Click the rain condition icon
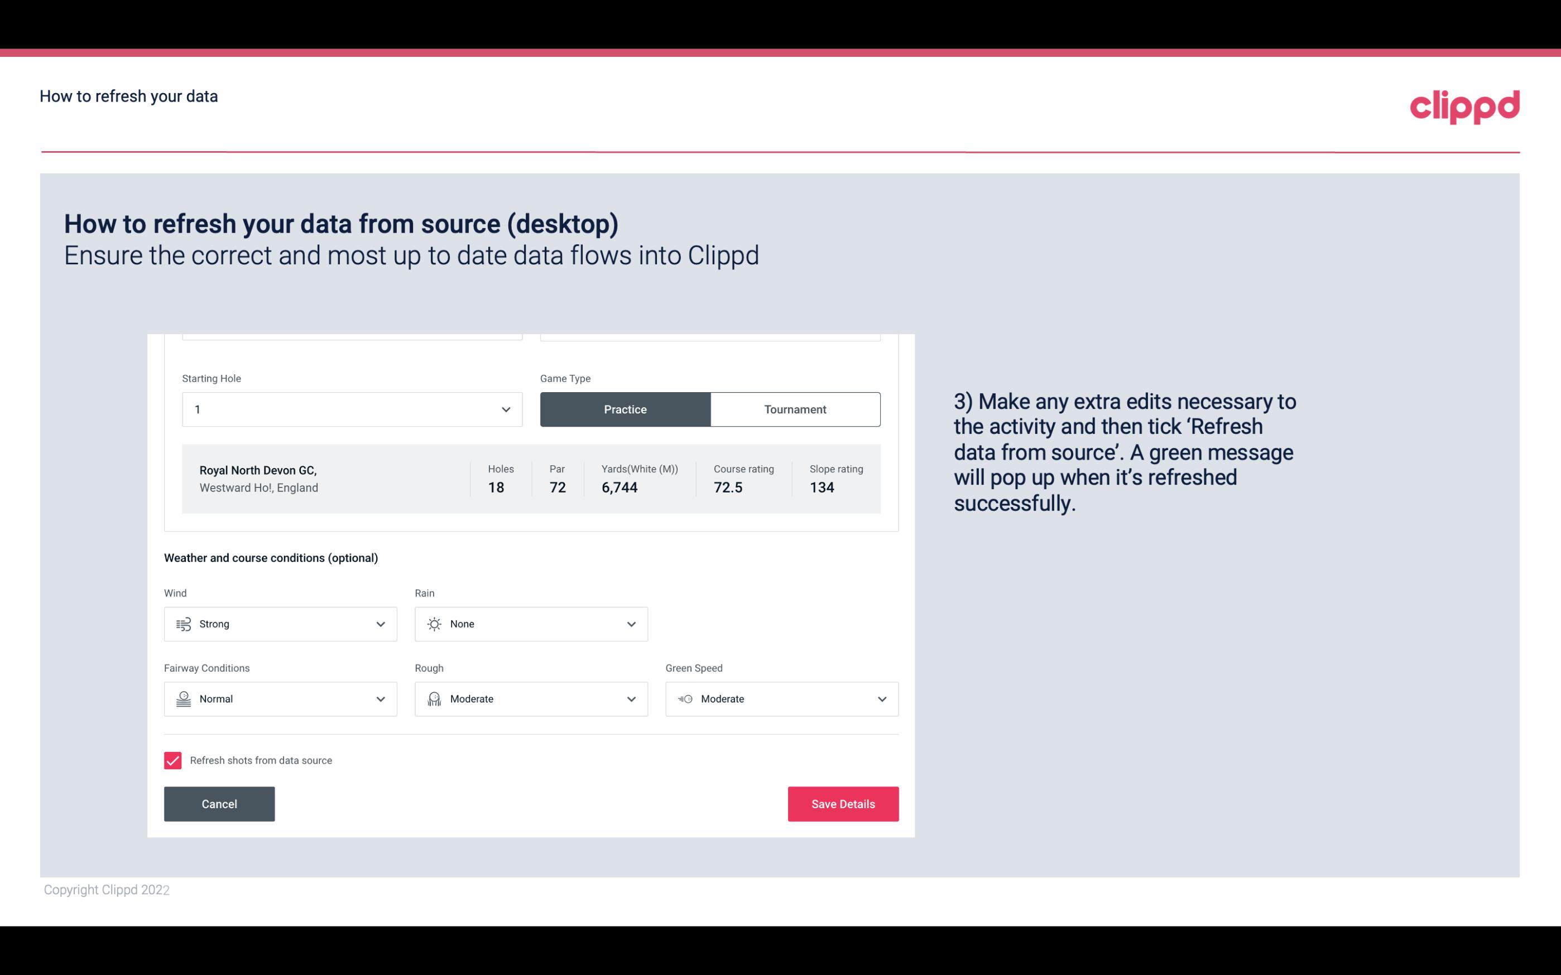Viewport: 1561px width, 975px height. click(x=434, y=624)
